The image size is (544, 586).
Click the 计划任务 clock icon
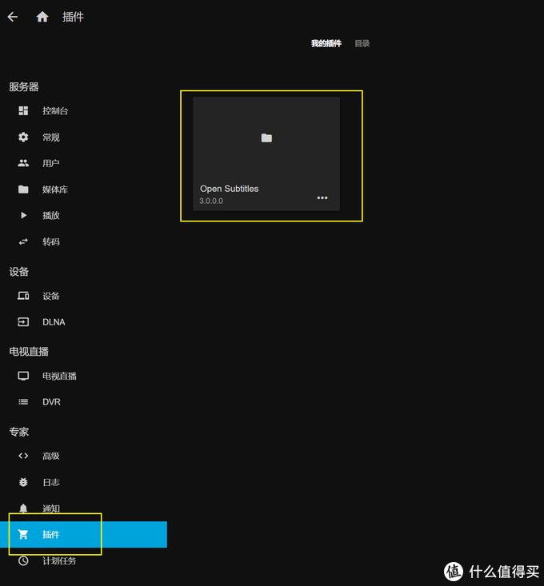pos(23,560)
